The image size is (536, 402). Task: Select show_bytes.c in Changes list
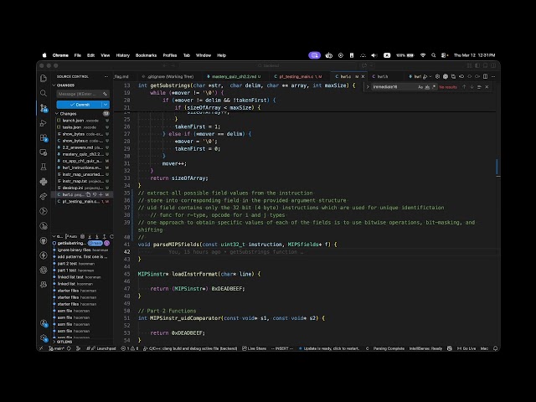tap(83, 141)
